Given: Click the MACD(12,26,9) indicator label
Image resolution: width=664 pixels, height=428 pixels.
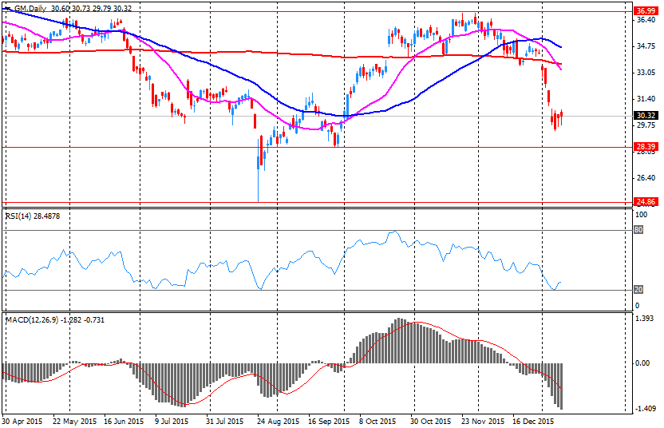Looking at the screenshot, I should (x=54, y=320).
